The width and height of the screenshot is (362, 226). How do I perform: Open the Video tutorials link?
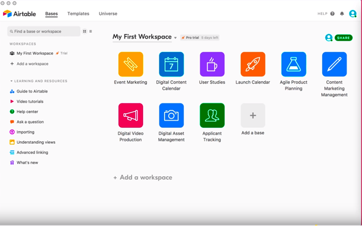pyautogui.click(x=30, y=101)
